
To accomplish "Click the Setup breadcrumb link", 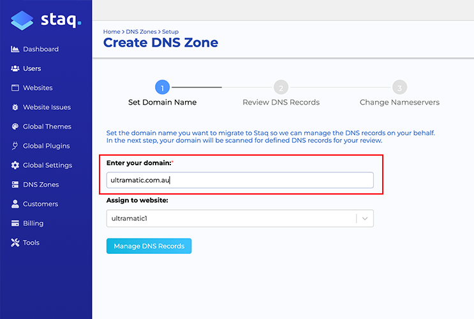I will click(170, 31).
